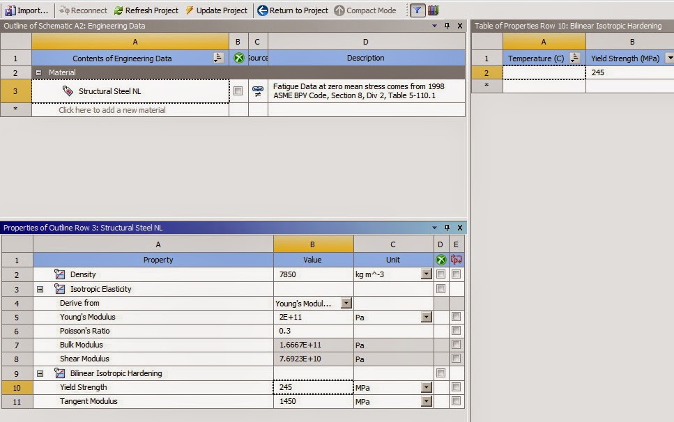The width and height of the screenshot is (674, 422).
Task: Collapse the Bilinear Isotropic Hardening group
Action: [x=40, y=373]
